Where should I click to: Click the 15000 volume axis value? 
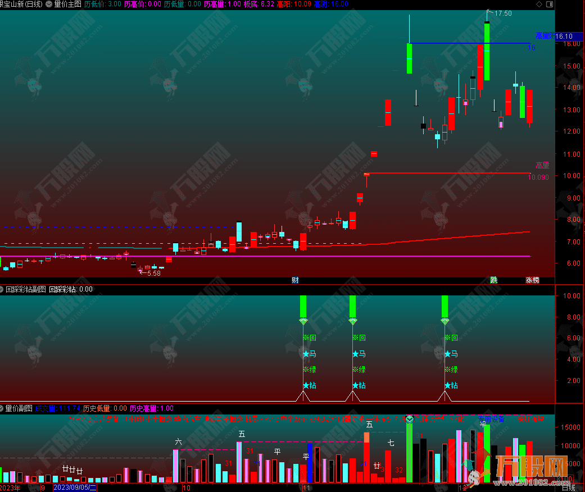[x=570, y=427]
